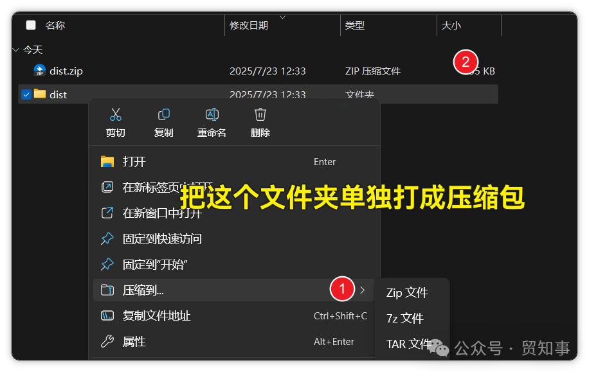Viewport: 589px width, 372px height.
Task: Select the Rename icon
Action: tap(212, 114)
